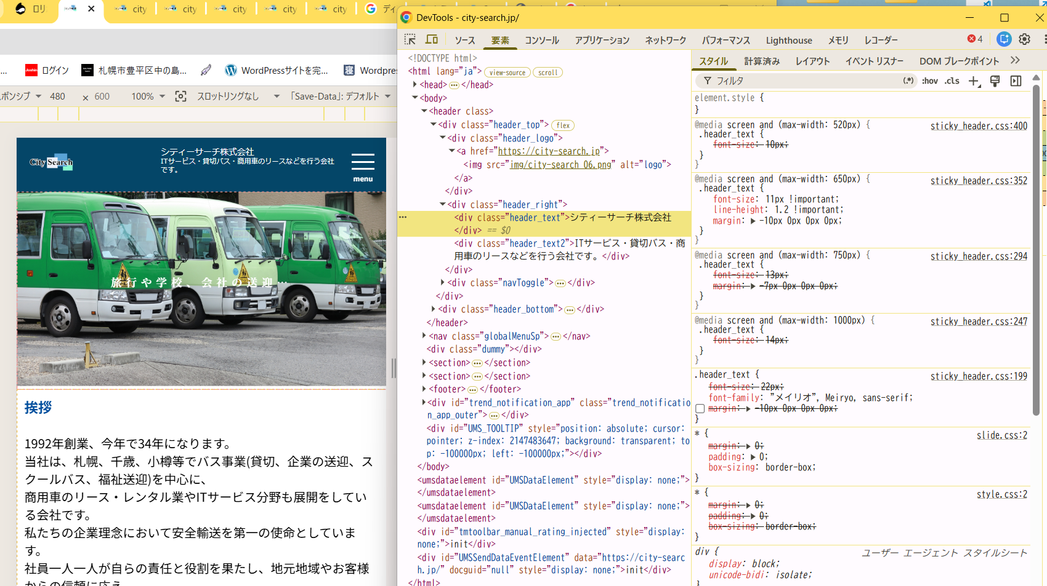The width and height of the screenshot is (1047, 586).
Task: Close the active browser tab
Action: (91, 9)
